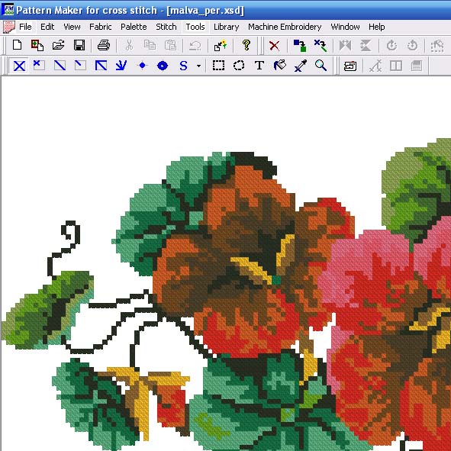
Task: Click the grayed stacked pages icon
Action: click(x=416, y=66)
